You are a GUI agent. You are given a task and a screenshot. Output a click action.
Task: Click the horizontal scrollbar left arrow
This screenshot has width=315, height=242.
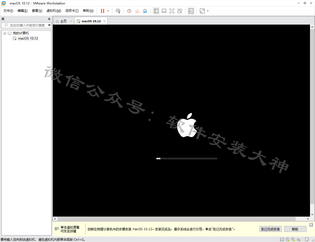[55, 219]
